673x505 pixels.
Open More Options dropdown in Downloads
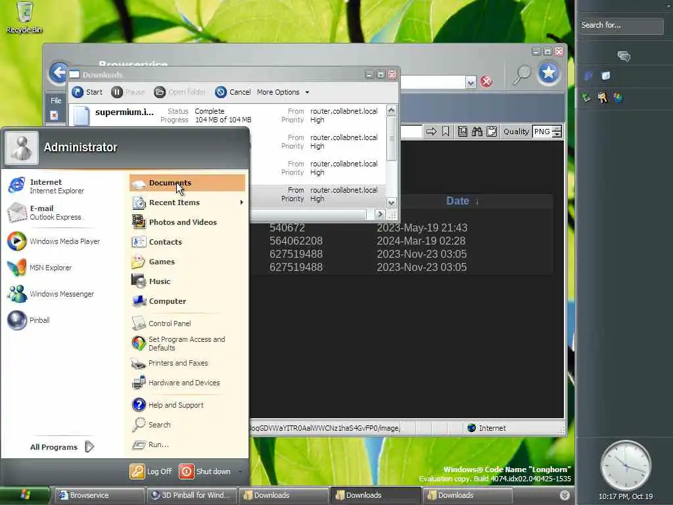[283, 92]
